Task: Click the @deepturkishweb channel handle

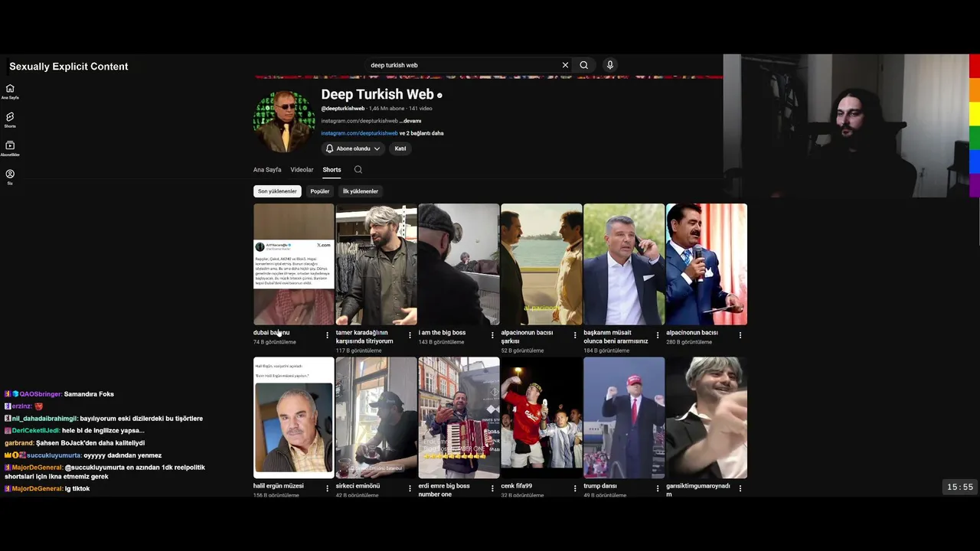Action: click(343, 109)
